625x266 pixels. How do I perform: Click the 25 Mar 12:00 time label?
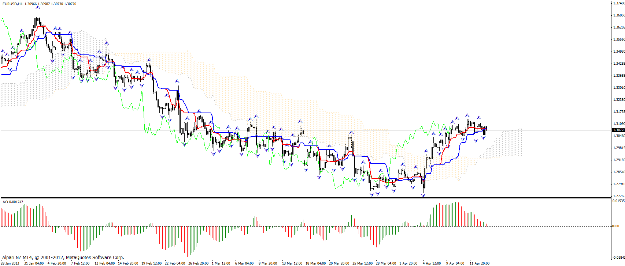(362, 263)
